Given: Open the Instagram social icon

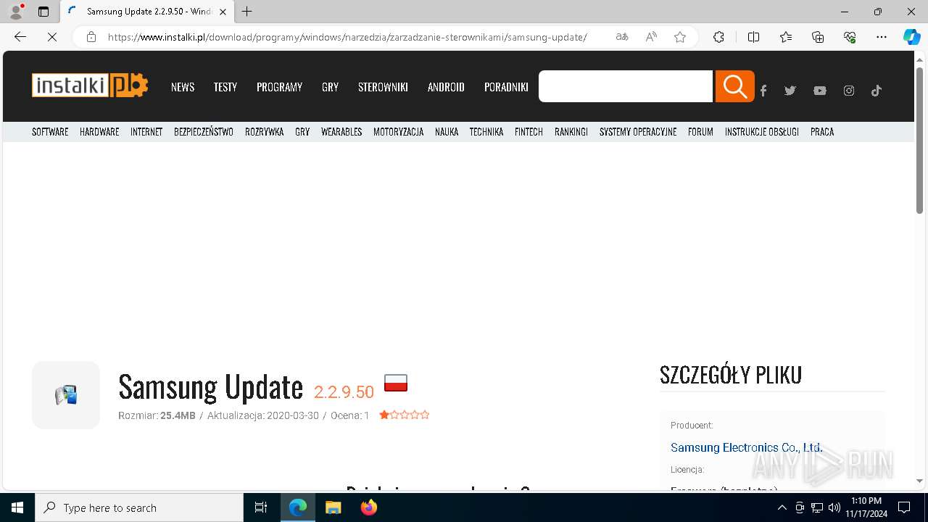Looking at the screenshot, I should pos(849,91).
